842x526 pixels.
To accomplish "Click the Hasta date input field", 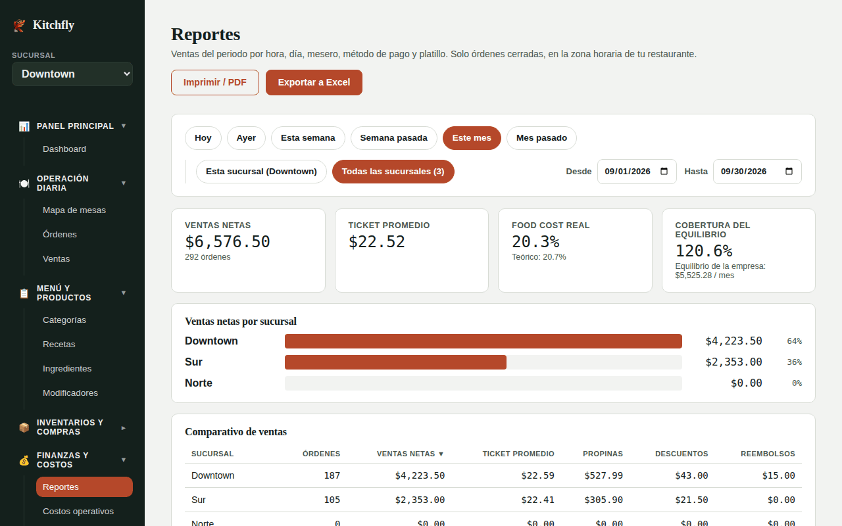I will 757,172.
